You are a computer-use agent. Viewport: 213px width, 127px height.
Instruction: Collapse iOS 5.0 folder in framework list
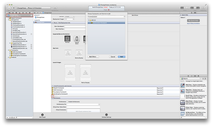pos(89,20)
